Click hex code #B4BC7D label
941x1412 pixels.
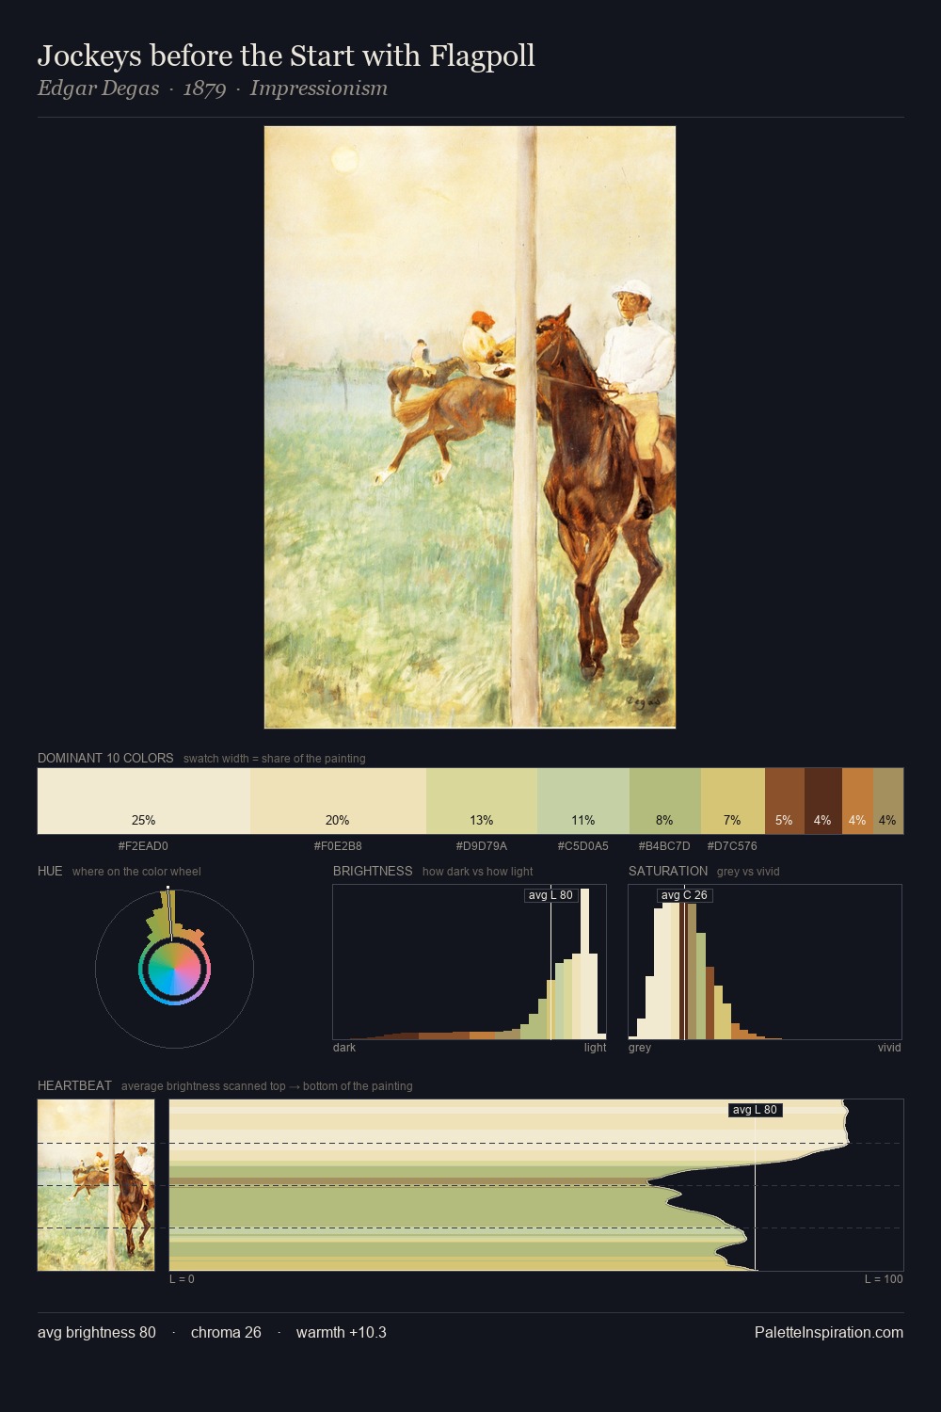[x=664, y=846]
